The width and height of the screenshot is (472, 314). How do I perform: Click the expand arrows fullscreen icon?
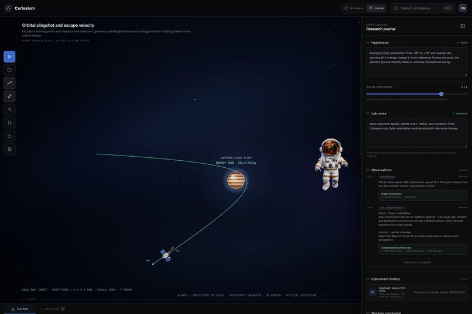tap(9, 96)
